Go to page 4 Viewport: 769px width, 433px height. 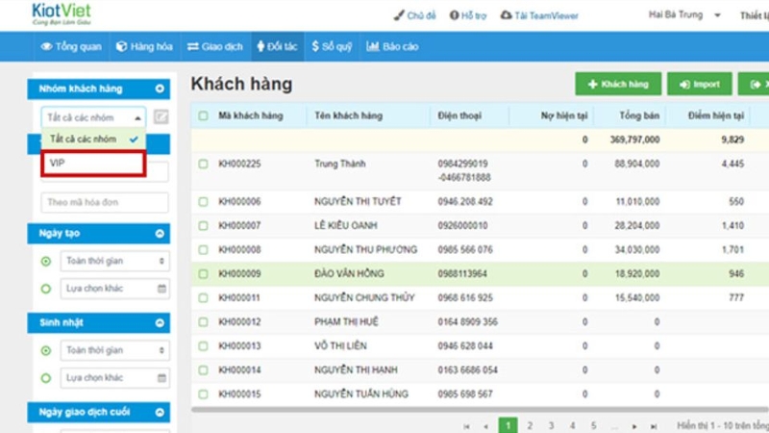point(572,425)
